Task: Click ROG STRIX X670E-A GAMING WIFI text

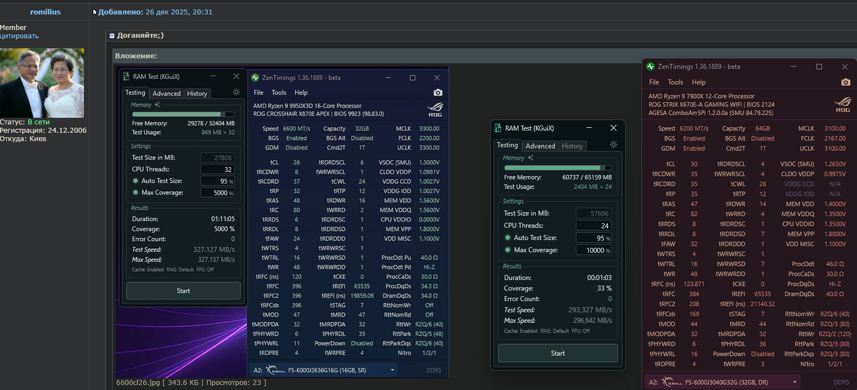Action: click(x=692, y=104)
